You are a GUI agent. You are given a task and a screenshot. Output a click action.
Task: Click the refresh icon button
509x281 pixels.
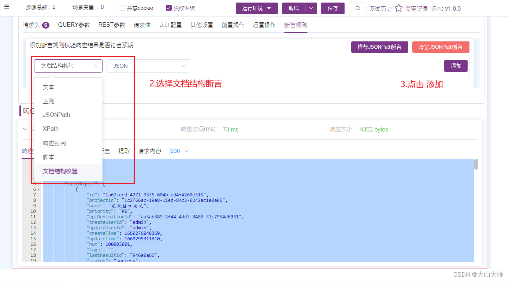click(x=358, y=8)
